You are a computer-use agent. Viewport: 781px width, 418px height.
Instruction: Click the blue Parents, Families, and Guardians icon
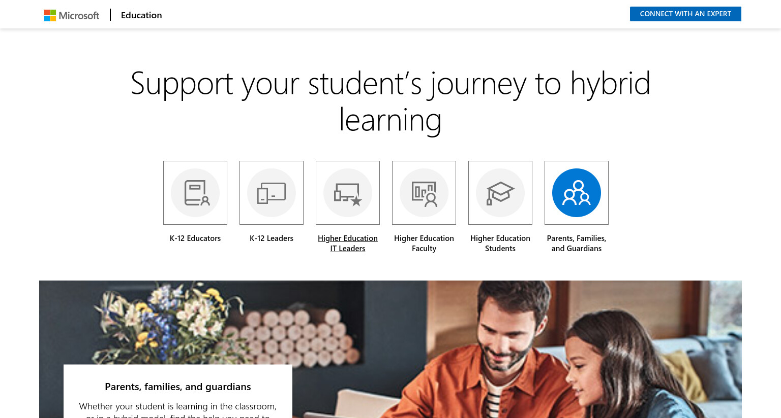coord(577,193)
